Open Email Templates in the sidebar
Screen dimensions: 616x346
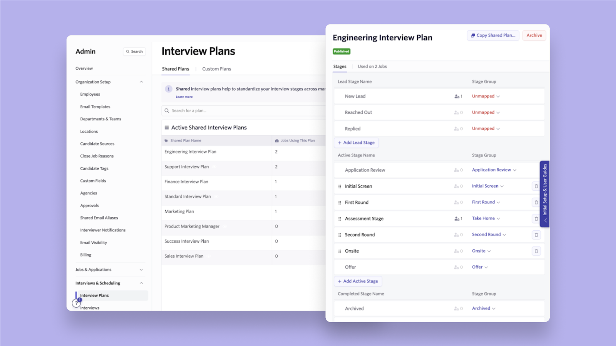point(95,107)
